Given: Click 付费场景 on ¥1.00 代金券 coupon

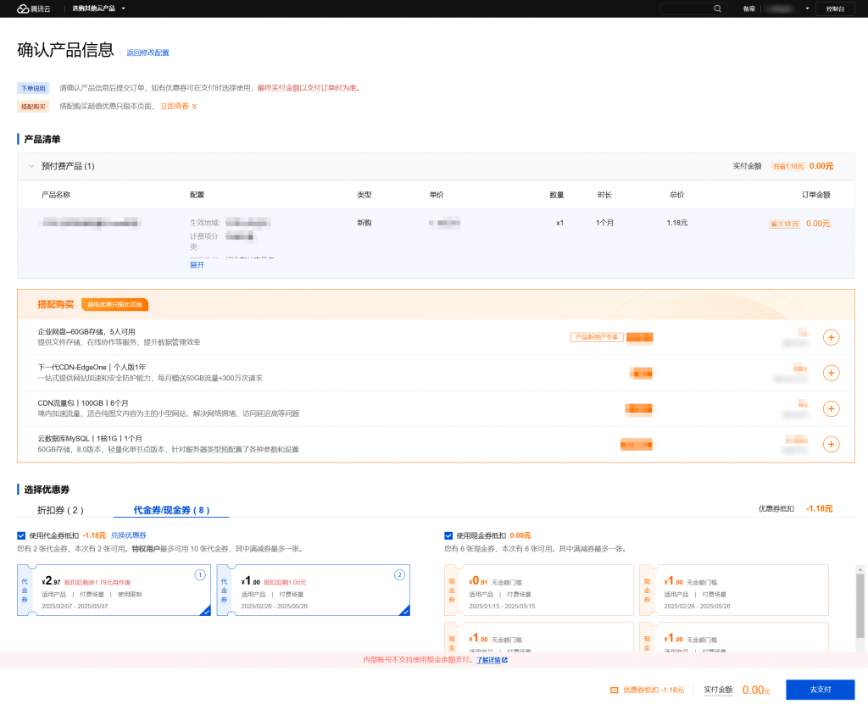Looking at the screenshot, I should coord(292,595).
